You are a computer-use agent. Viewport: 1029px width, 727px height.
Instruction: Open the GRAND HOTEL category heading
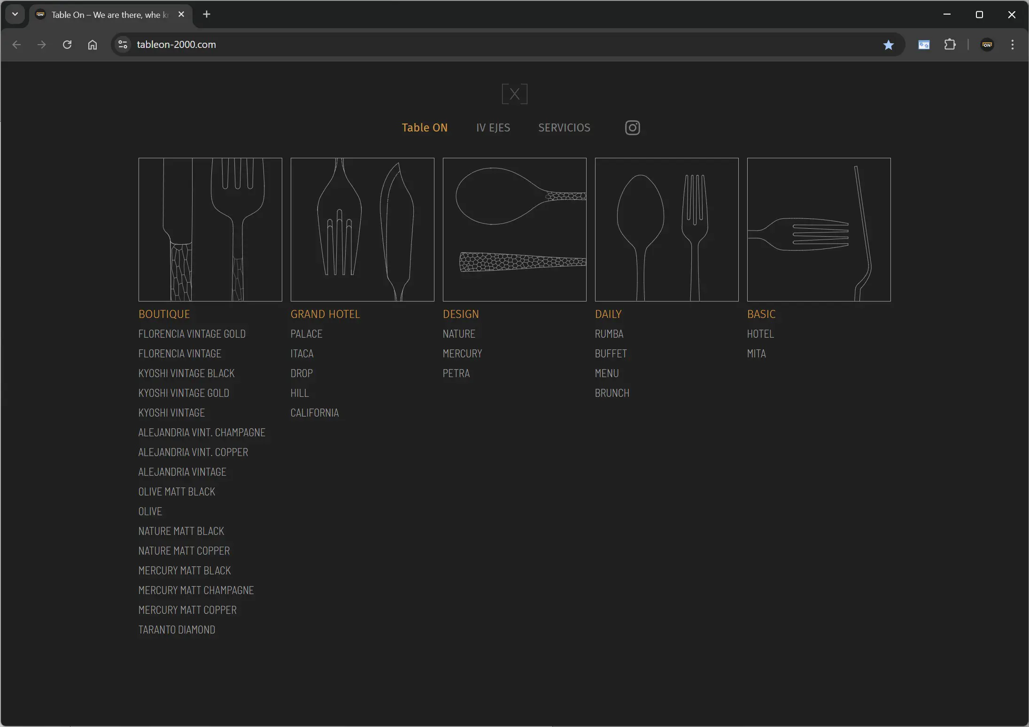tap(325, 314)
